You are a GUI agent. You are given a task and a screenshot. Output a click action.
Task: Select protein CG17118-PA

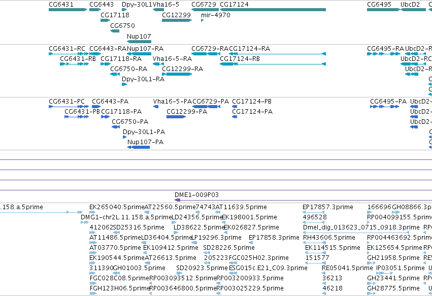coord(106,117)
